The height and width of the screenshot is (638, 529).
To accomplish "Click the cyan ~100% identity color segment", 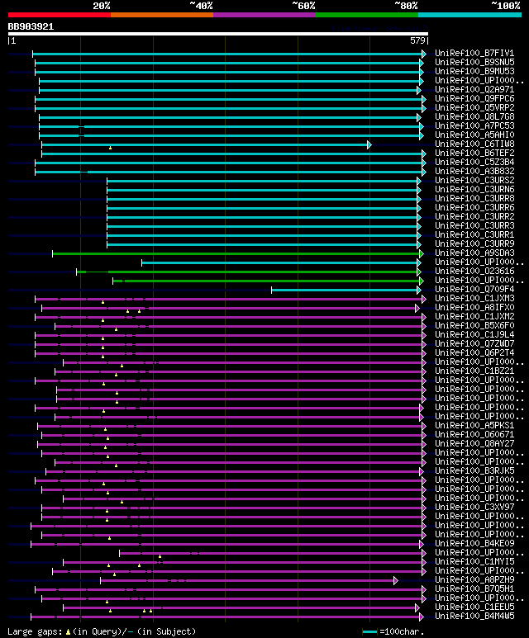I will click(x=470, y=15).
